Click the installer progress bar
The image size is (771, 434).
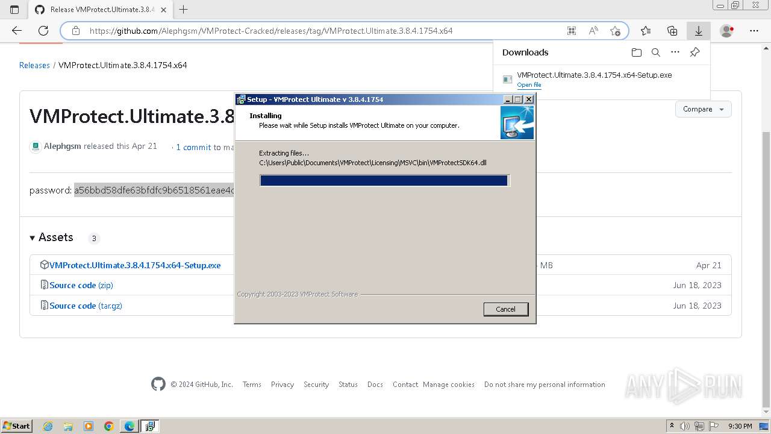pos(384,180)
